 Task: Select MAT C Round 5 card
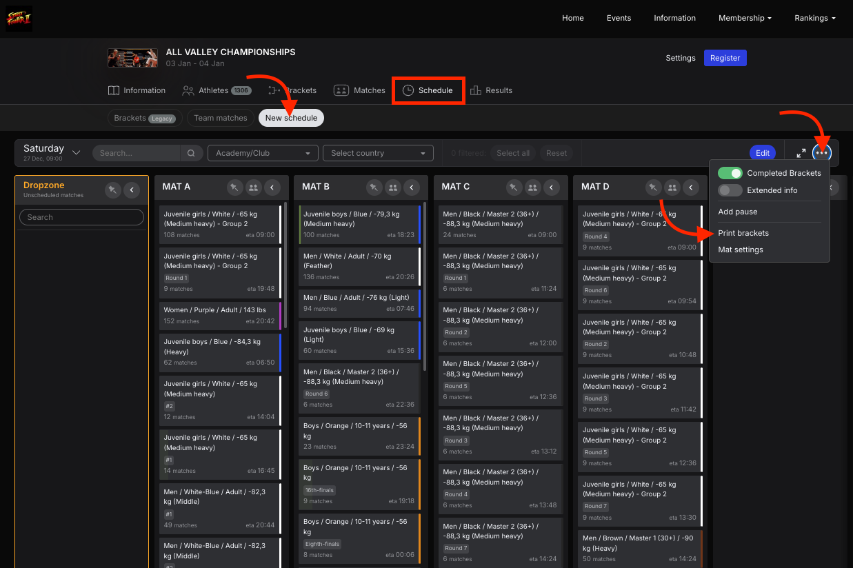coord(499,380)
